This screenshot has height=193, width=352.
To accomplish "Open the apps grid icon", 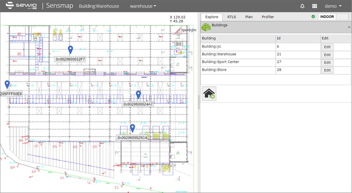I will pyautogui.click(x=315, y=6).
